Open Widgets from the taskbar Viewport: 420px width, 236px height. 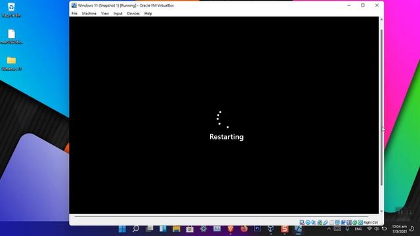(163, 229)
